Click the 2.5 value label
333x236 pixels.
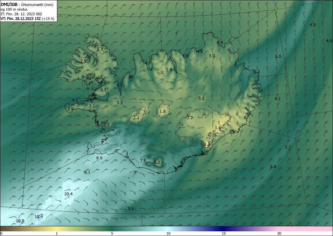[169, 70]
